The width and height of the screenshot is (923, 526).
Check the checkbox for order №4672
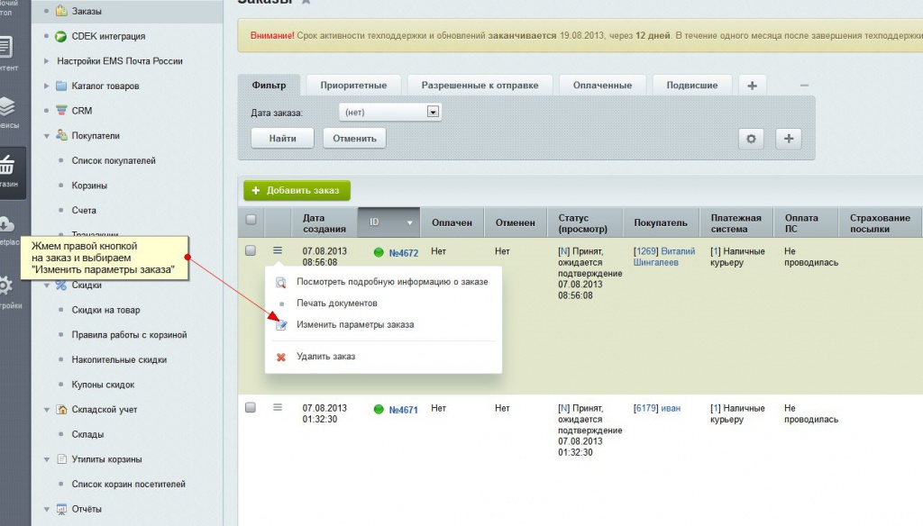[x=251, y=250]
